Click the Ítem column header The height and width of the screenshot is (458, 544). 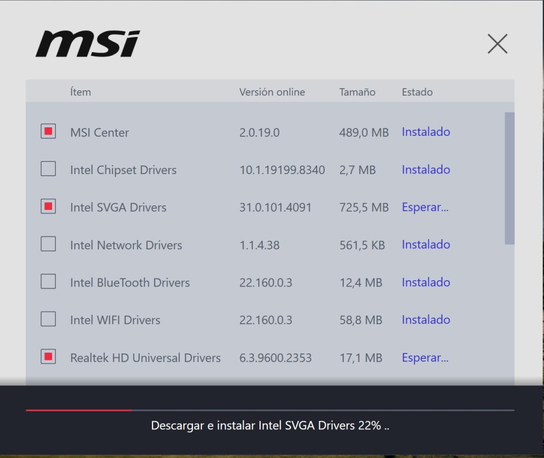point(81,92)
